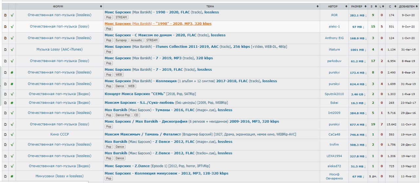
Task: Open author profile iNature
Action: pyautogui.click(x=334, y=49)
